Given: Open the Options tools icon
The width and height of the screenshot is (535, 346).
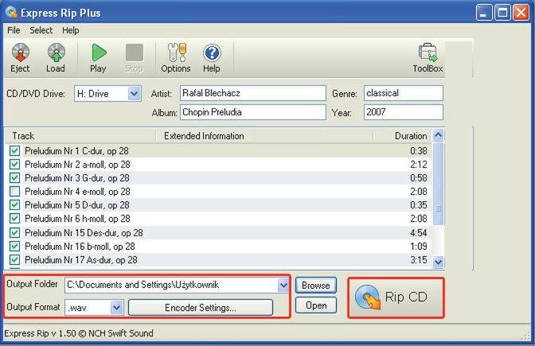Looking at the screenshot, I should pyautogui.click(x=177, y=52).
